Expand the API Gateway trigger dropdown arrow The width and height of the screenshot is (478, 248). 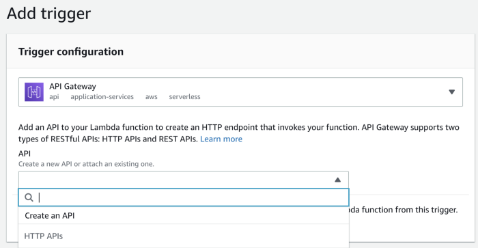[x=452, y=92]
